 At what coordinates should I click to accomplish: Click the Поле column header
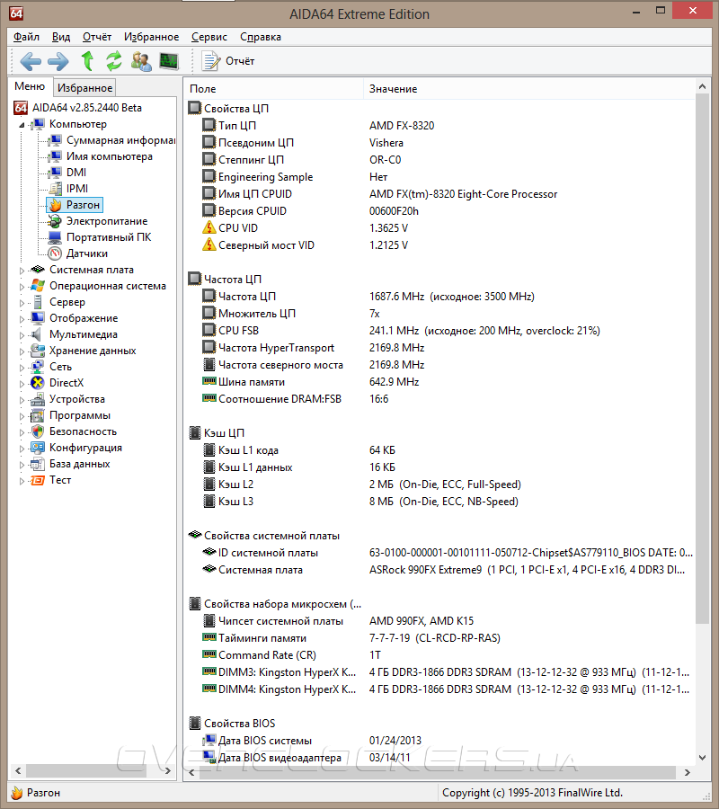pyautogui.click(x=273, y=89)
